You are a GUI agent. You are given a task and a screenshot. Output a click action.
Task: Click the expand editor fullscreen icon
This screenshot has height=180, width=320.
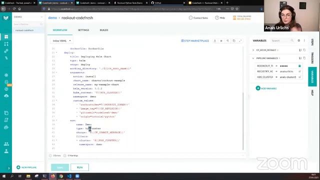pos(240,41)
